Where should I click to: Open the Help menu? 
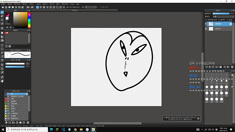tap(78, 4)
